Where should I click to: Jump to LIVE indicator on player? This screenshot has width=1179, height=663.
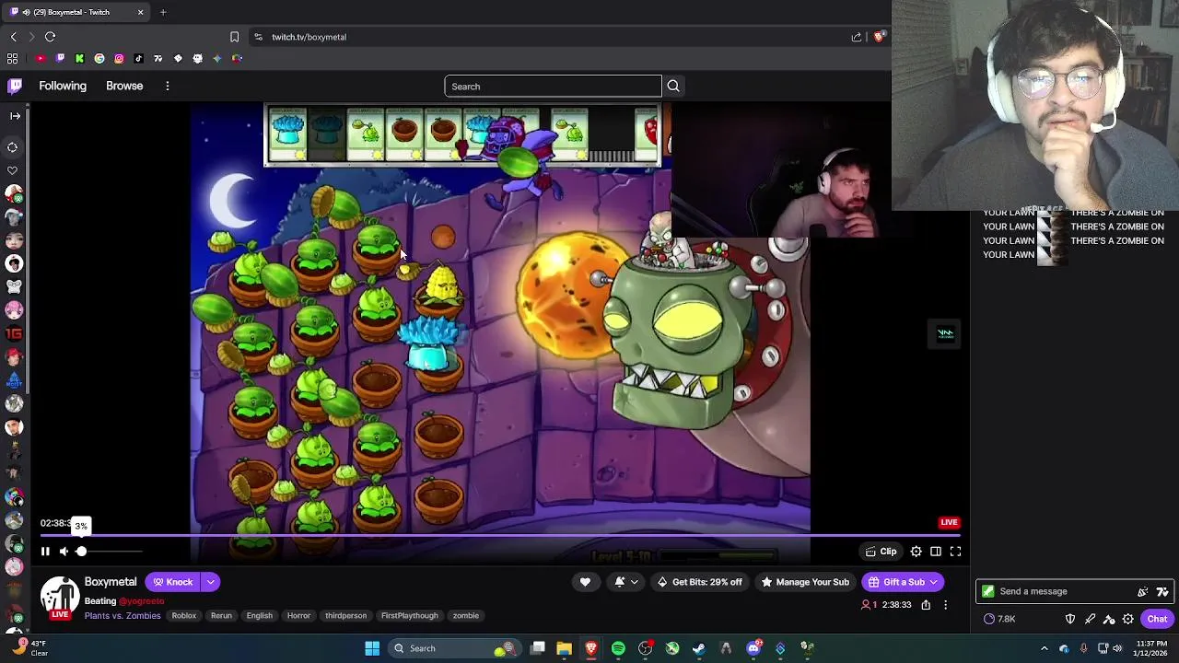click(949, 522)
